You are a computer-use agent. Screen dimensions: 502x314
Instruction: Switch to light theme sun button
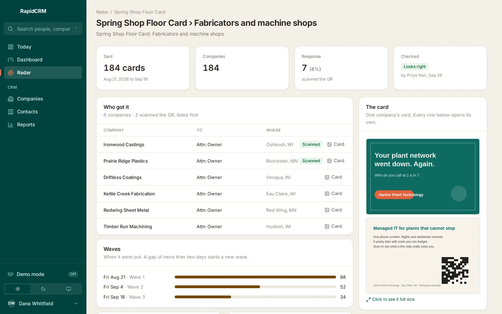pos(18,289)
